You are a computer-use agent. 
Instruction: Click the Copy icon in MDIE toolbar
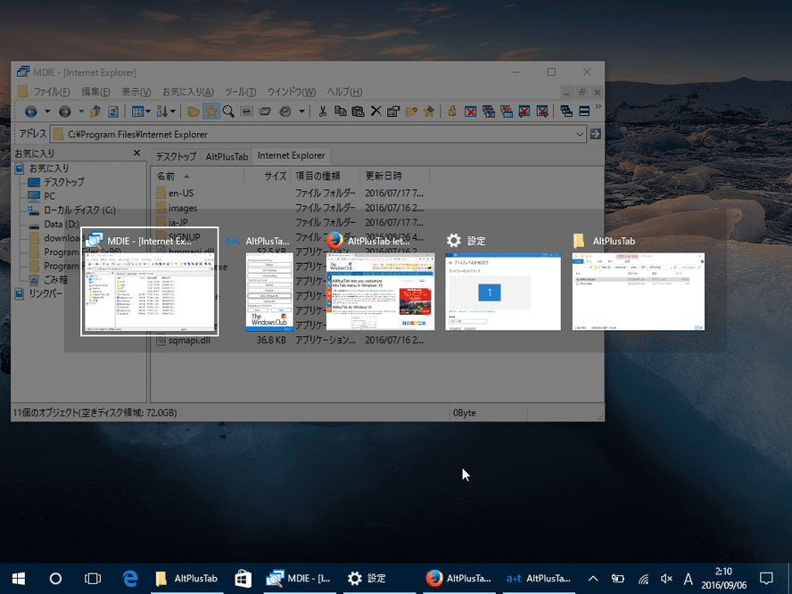[x=341, y=111]
